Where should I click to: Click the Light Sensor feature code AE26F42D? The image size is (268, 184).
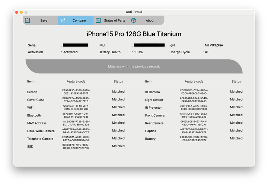[x=194, y=100]
